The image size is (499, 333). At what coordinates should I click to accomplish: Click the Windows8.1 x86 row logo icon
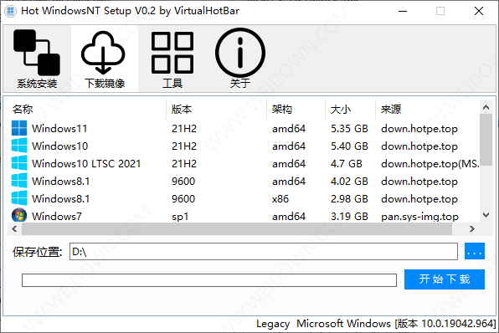19,198
